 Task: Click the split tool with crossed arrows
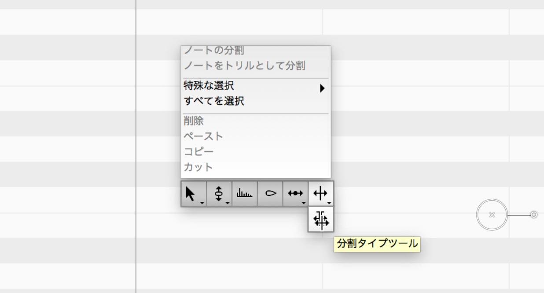(x=321, y=194)
